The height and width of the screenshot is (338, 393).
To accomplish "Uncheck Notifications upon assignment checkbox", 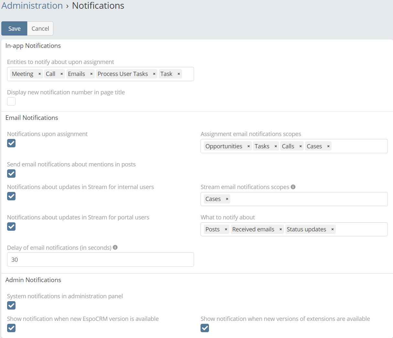I will [x=11, y=143].
